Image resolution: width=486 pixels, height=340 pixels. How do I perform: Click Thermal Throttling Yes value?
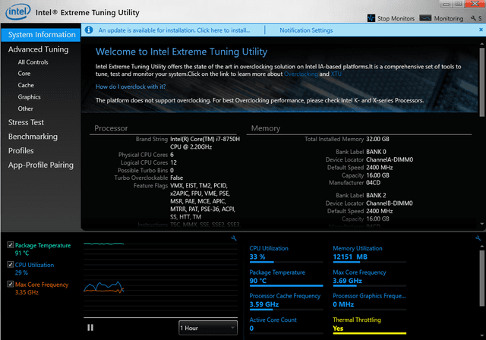(338, 328)
